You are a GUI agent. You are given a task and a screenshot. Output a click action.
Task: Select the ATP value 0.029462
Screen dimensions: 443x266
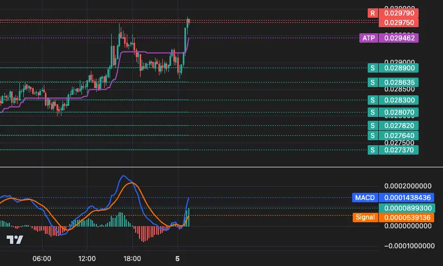click(x=398, y=38)
